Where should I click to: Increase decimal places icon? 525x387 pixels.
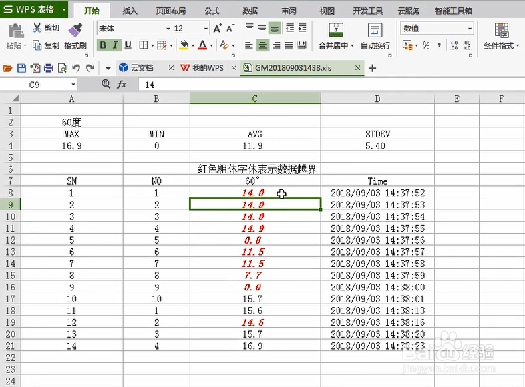click(454, 45)
